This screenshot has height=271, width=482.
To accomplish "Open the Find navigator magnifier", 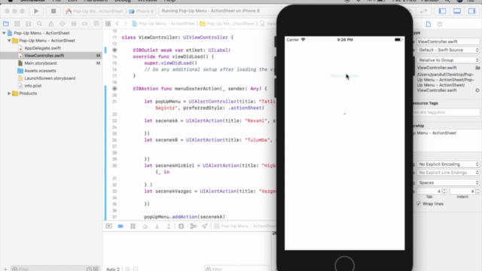I will pos(40,23).
